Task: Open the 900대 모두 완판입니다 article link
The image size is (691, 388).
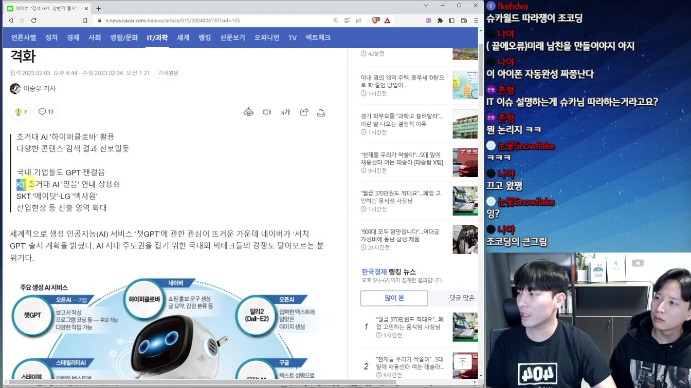Action: coord(400,236)
